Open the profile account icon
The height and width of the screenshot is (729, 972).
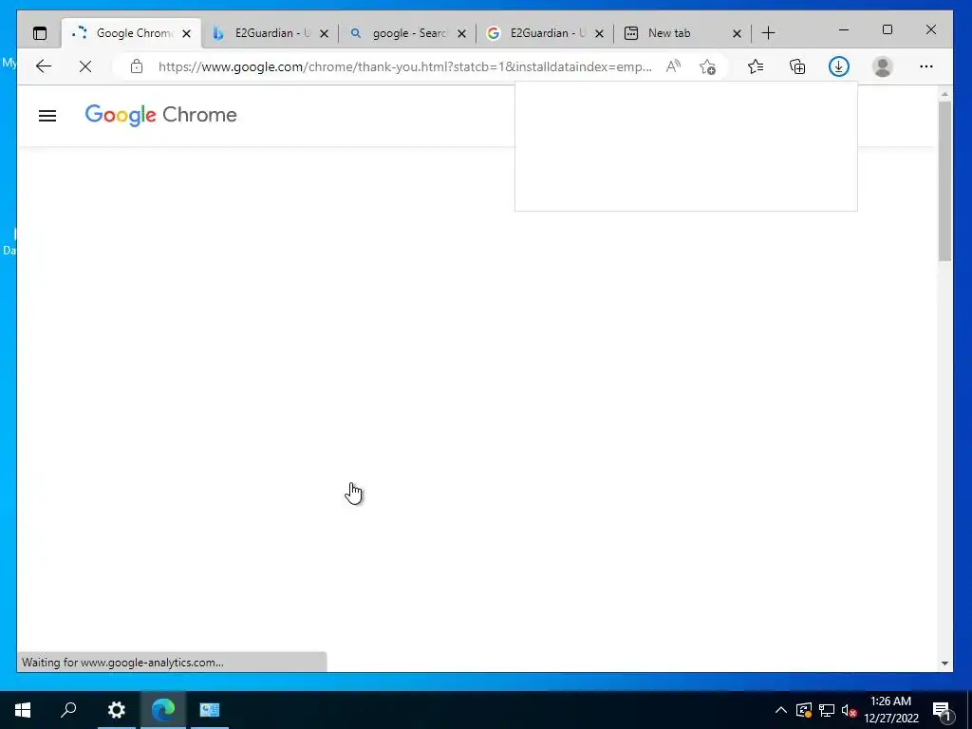pyautogui.click(x=882, y=66)
